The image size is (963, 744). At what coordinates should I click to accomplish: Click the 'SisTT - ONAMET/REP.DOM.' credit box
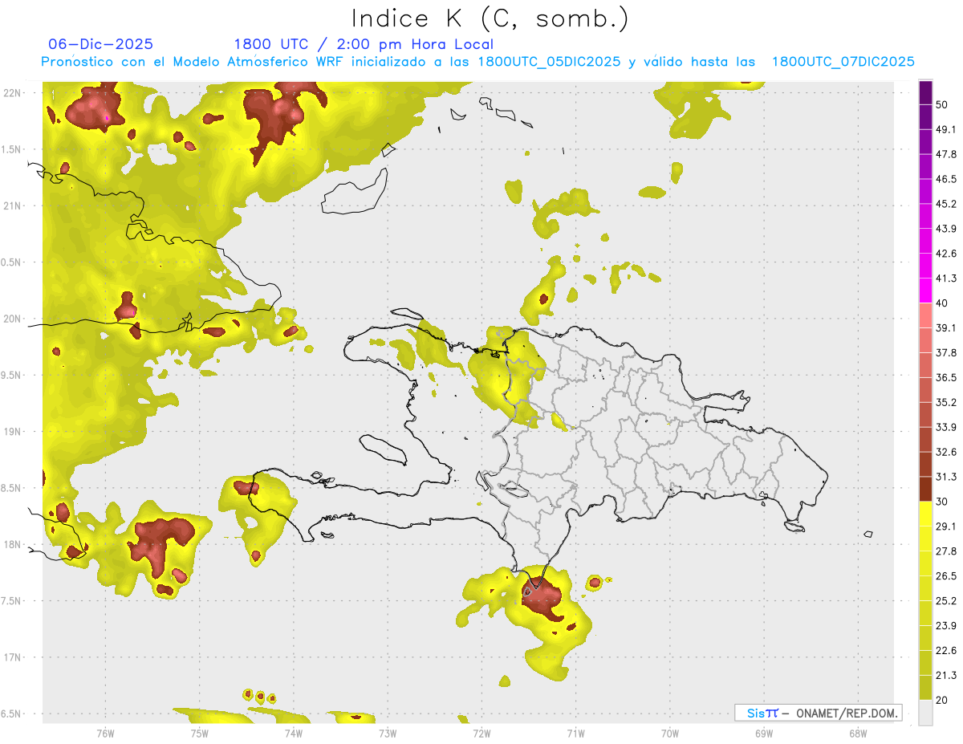(818, 713)
